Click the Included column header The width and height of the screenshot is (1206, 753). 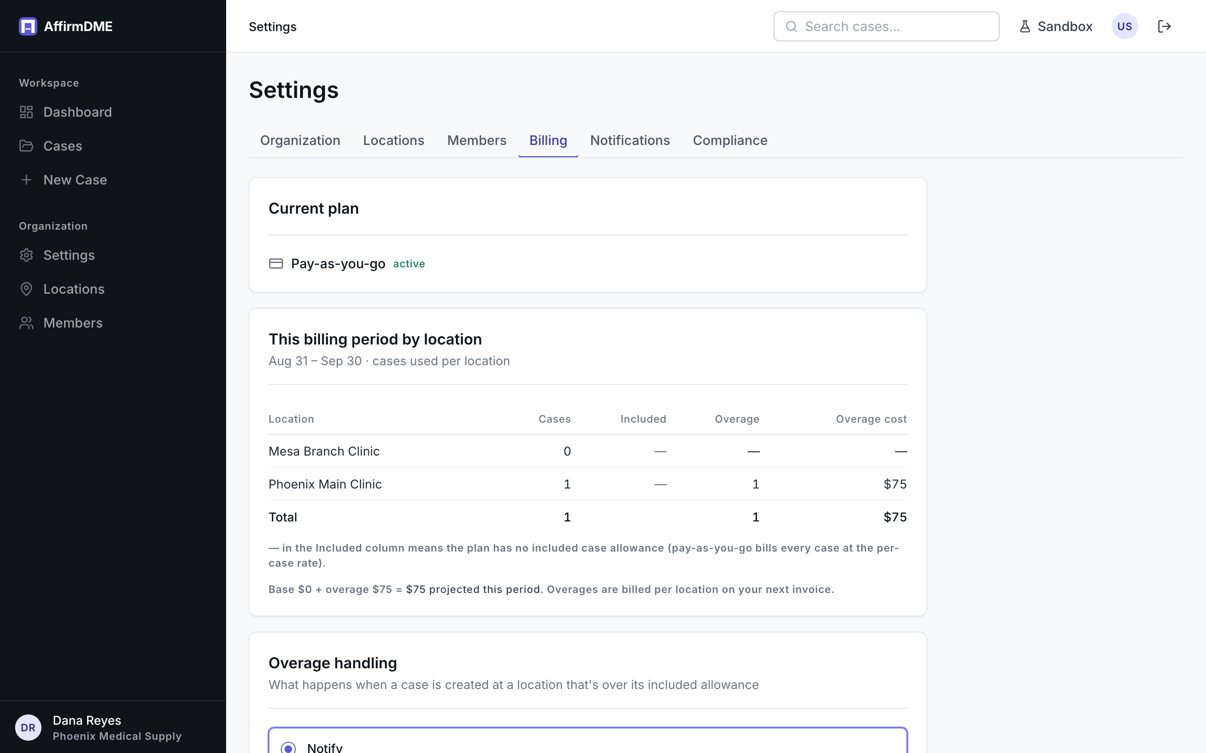click(644, 419)
